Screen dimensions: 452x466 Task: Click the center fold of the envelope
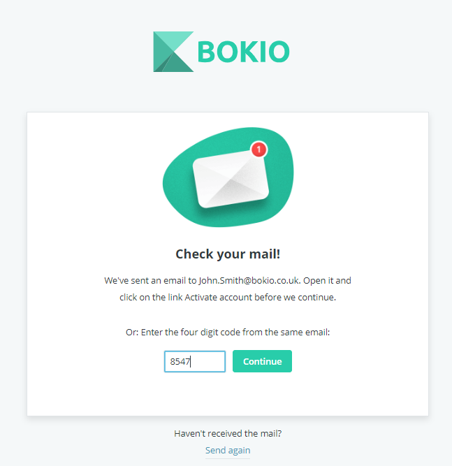[231, 180]
